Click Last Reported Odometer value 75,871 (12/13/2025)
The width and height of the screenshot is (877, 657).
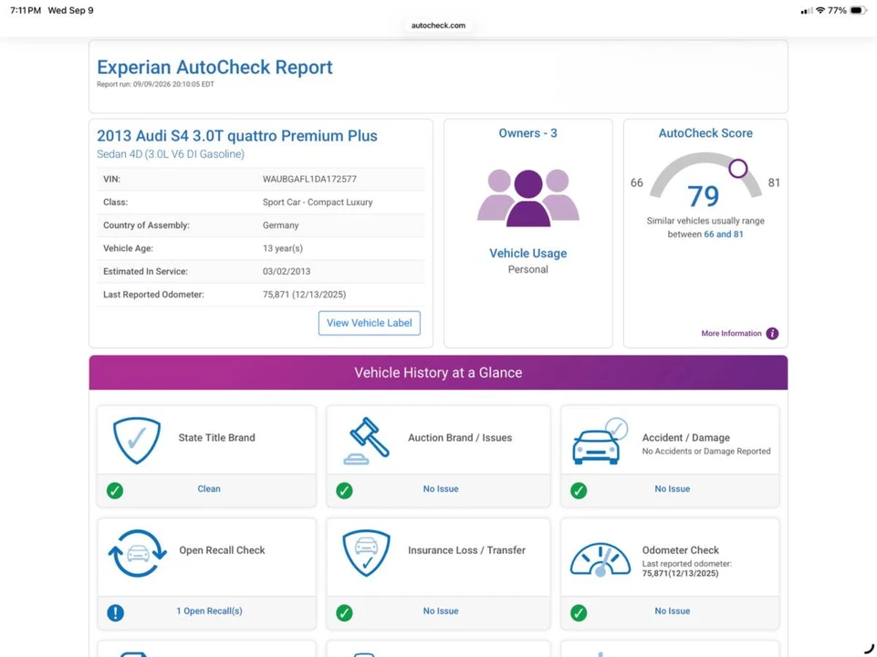[x=304, y=295]
